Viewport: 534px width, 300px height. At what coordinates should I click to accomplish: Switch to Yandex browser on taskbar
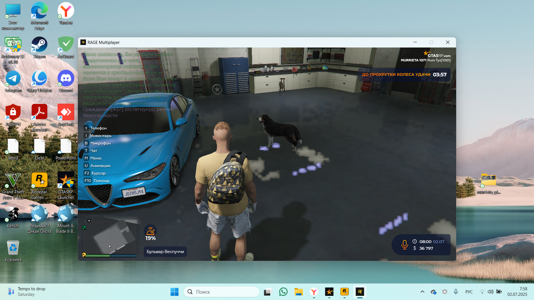[314, 292]
